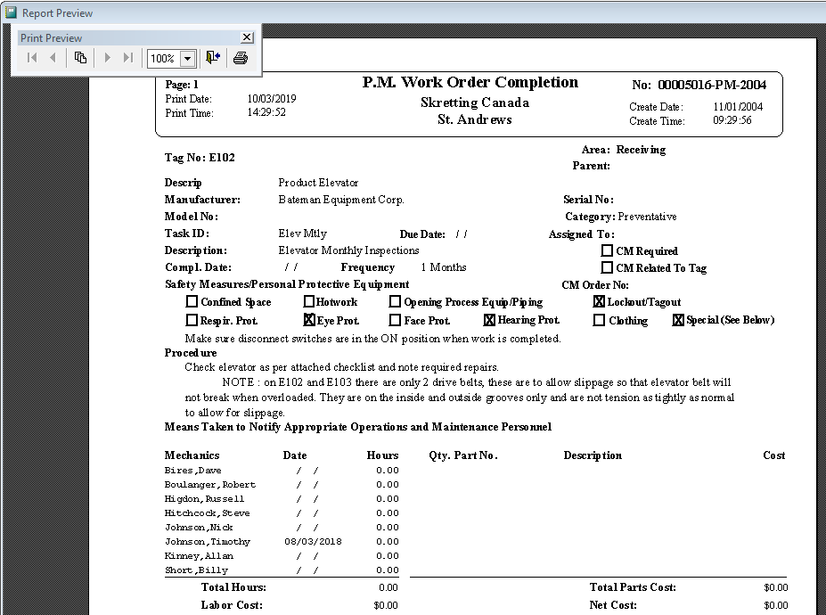Close the Print Preview toolbar panel
The height and width of the screenshot is (615, 826).
pyautogui.click(x=247, y=37)
